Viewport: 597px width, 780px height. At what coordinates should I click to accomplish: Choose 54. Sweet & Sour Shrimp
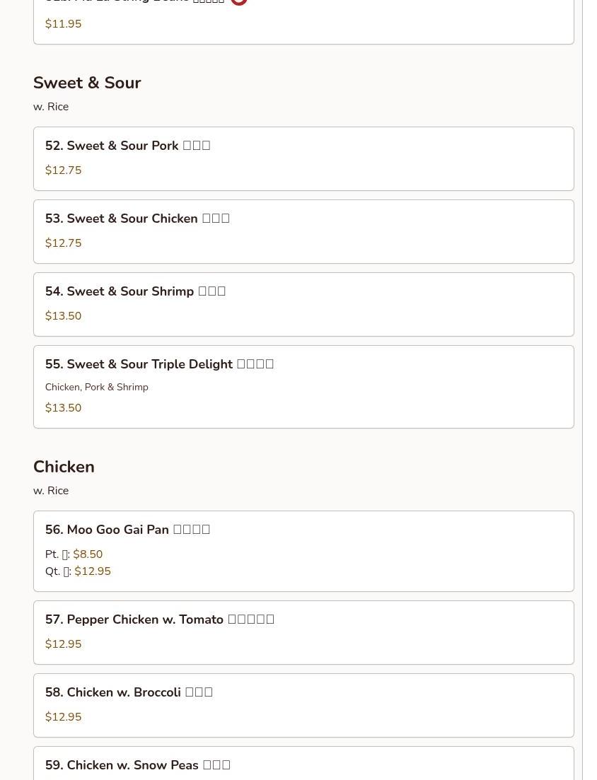[x=135, y=291]
